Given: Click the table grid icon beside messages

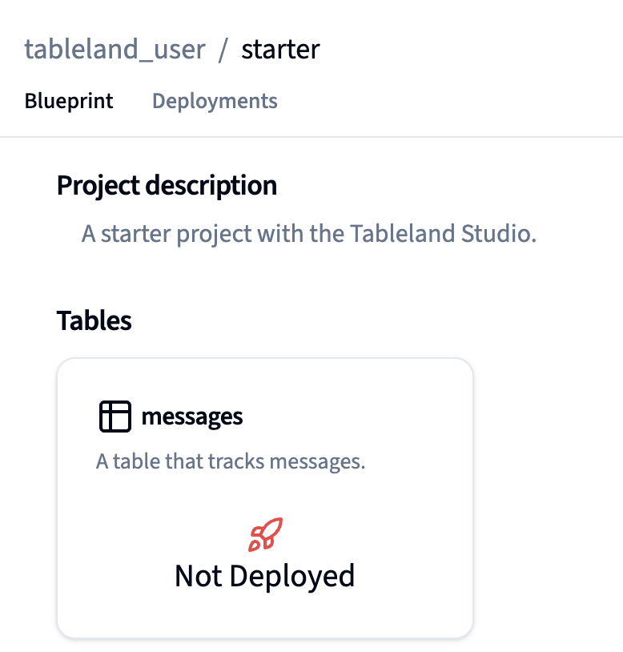Looking at the screenshot, I should (115, 417).
